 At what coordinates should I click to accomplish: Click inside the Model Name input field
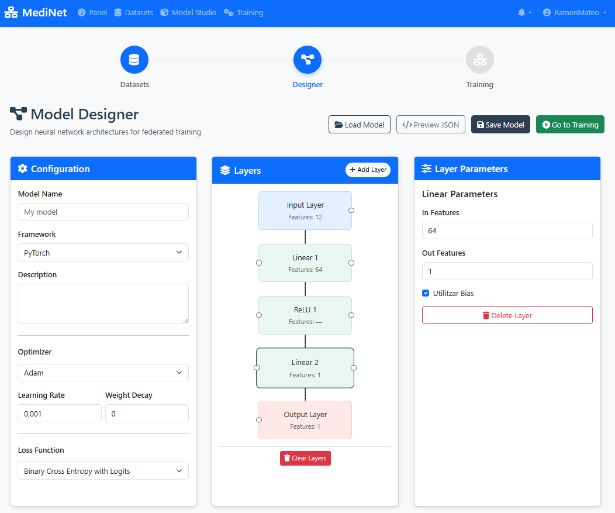pyautogui.click(x=103, y=212)
